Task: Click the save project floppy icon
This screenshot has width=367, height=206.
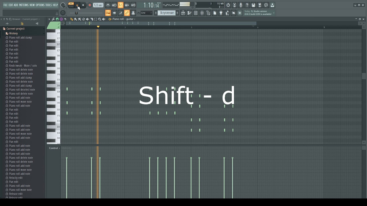Action: coord(253,5)
